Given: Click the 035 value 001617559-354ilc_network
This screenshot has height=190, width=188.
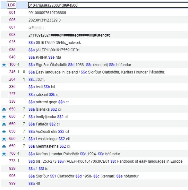Looking at the screenshot, I should pos(55,43).
